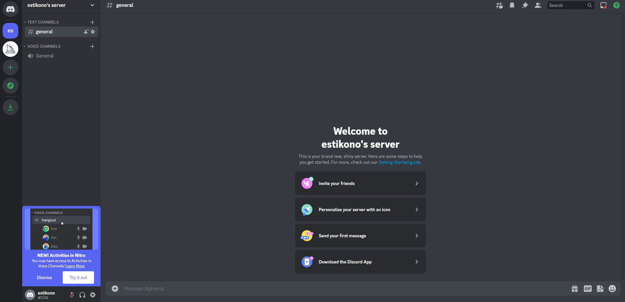Screen dimensions: 625x302
Task: Open notification settings bell icon
Action: click(512, 5)
